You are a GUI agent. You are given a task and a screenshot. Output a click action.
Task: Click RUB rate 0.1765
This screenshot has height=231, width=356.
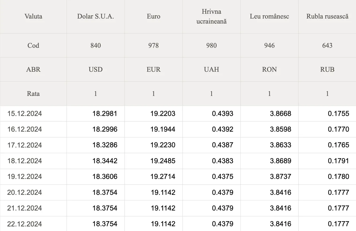(338, 145)
